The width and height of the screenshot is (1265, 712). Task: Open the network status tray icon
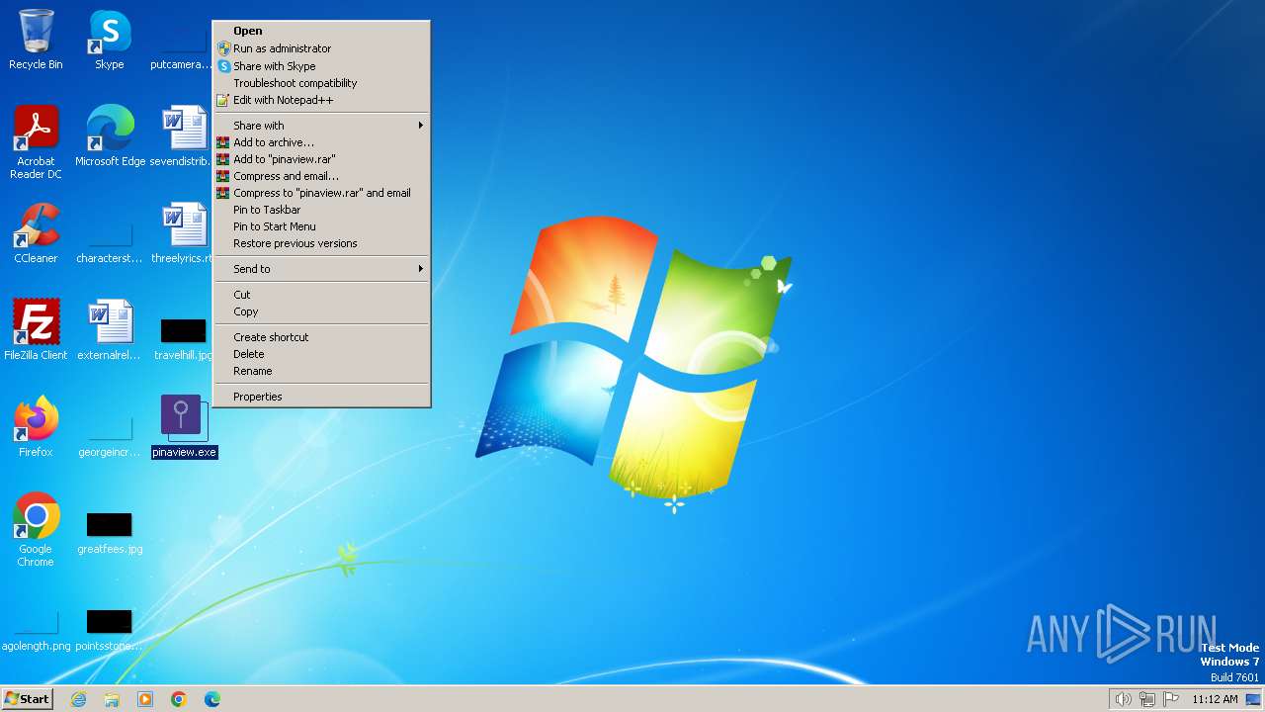1147,699
